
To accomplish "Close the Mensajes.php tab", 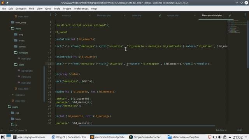I will pyautogui.click(x=124, y=16).
